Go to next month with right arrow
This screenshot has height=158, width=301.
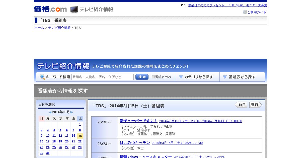(72, 112)
